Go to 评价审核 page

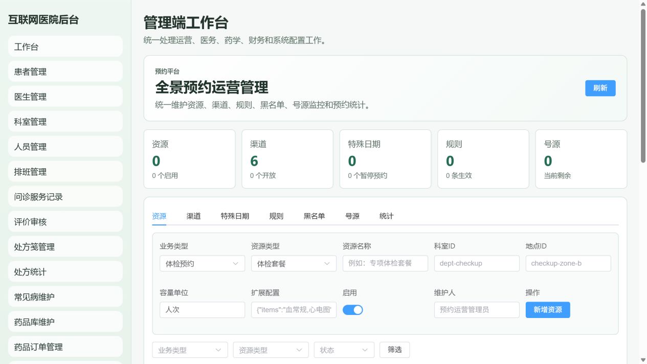coord(65,222)
